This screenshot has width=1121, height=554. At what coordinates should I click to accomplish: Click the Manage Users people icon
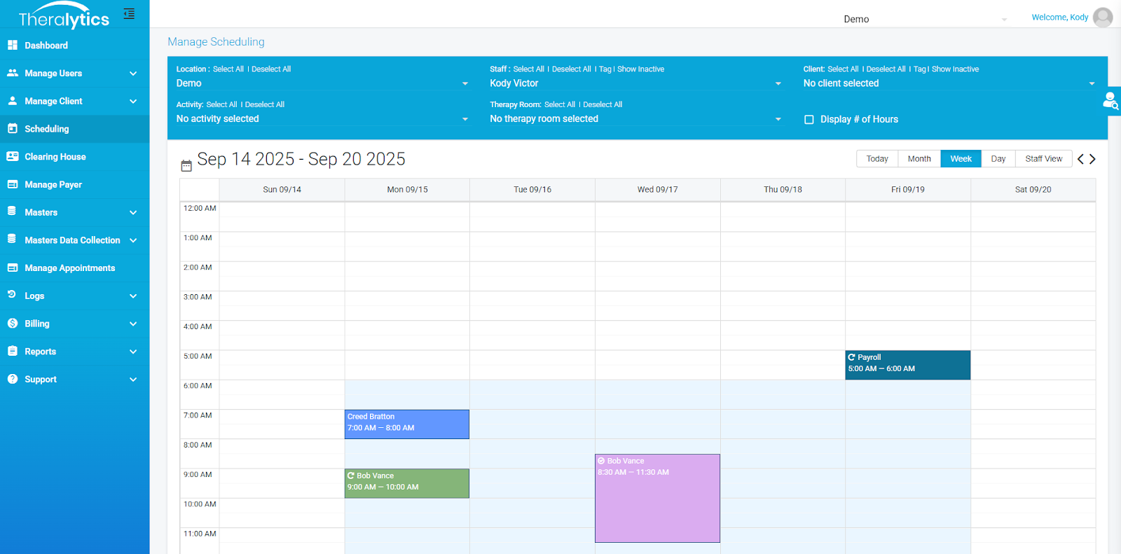click(13, 73)
